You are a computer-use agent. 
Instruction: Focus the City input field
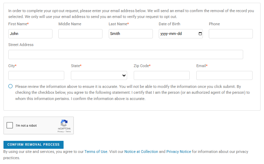36,75
